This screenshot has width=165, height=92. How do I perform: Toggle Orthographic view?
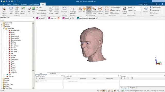(115, 7)
